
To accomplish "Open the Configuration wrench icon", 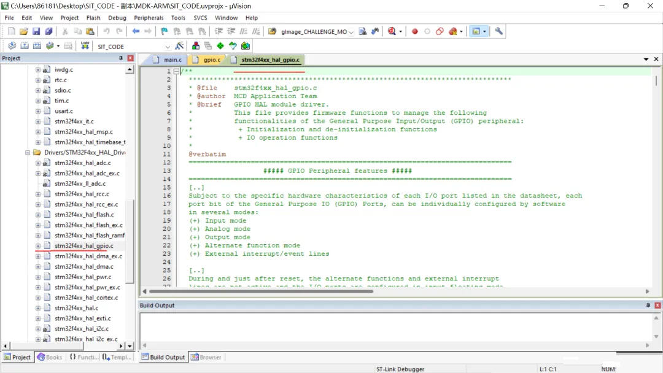I will click(x=498, y=31).
